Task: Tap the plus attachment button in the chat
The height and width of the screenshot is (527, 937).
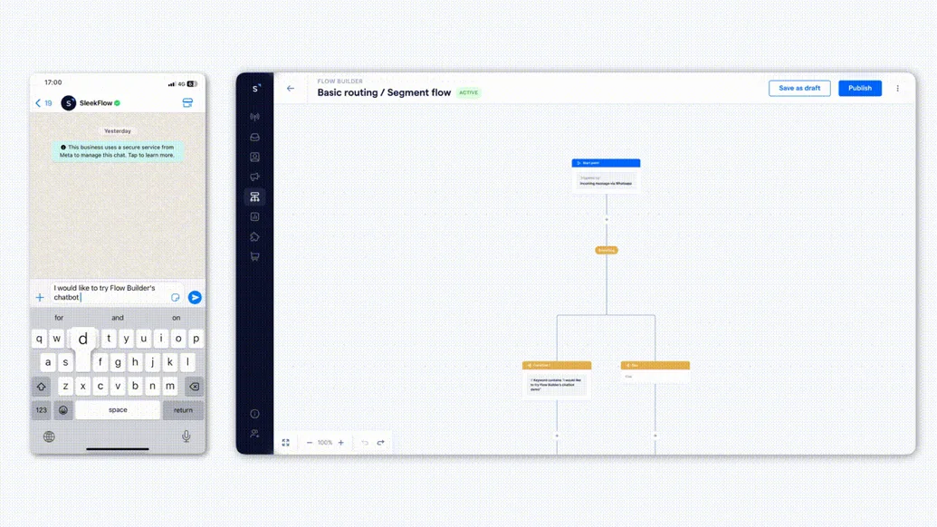Action: [x=40, y=298]
